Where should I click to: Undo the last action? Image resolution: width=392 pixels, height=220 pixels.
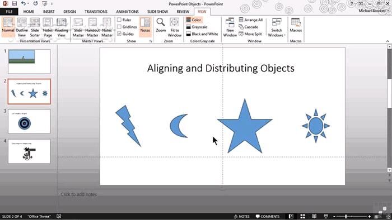click(x=24, y=3)
